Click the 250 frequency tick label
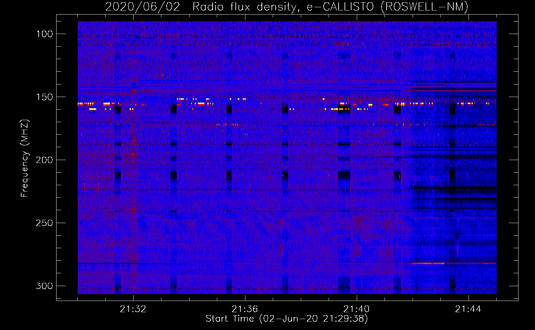The image size is (535, 330). click(44, 223)
